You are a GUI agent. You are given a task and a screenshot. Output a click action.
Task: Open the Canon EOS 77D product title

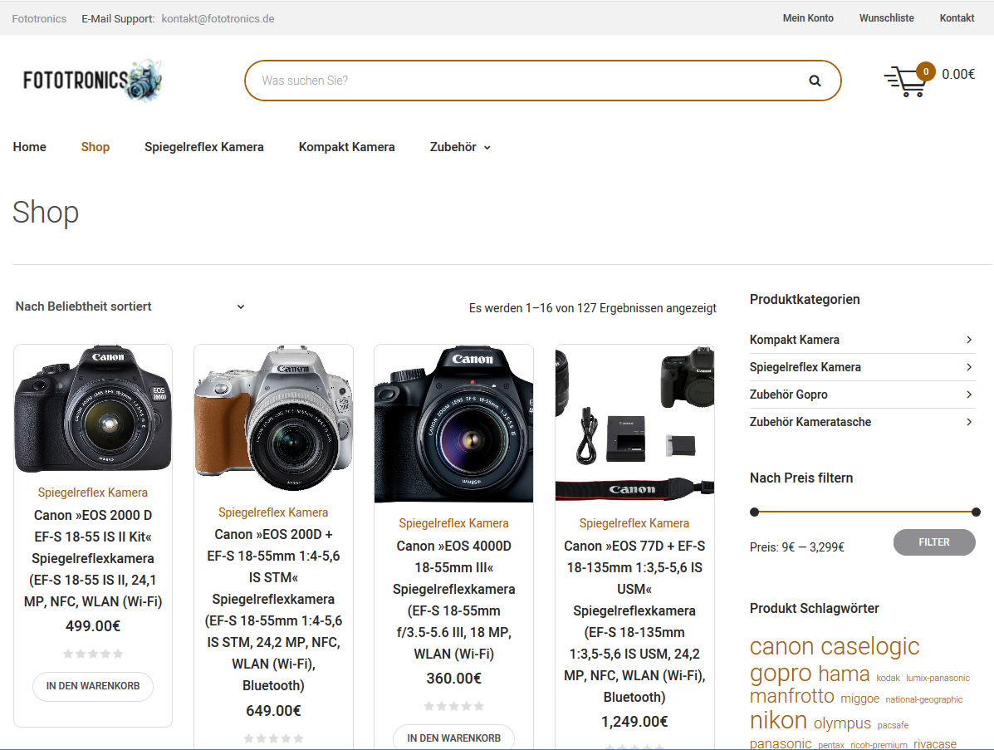tap(634, 621)
